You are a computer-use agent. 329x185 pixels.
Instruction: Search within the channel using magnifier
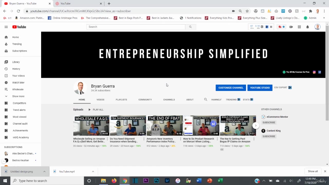tap(206, 99)
